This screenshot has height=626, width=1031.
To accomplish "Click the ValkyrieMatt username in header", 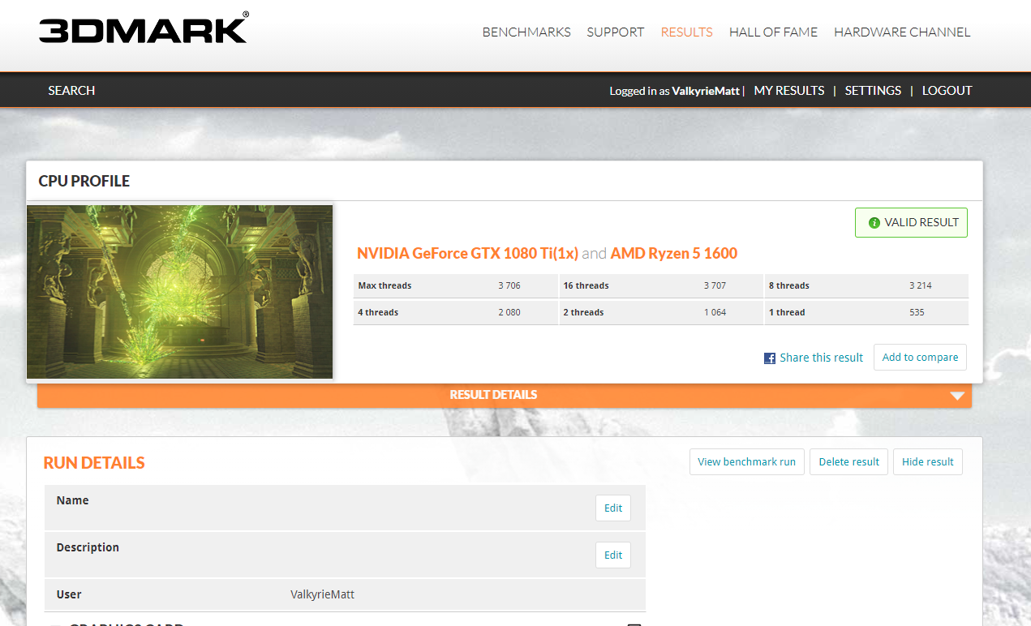I will (706, 91).
